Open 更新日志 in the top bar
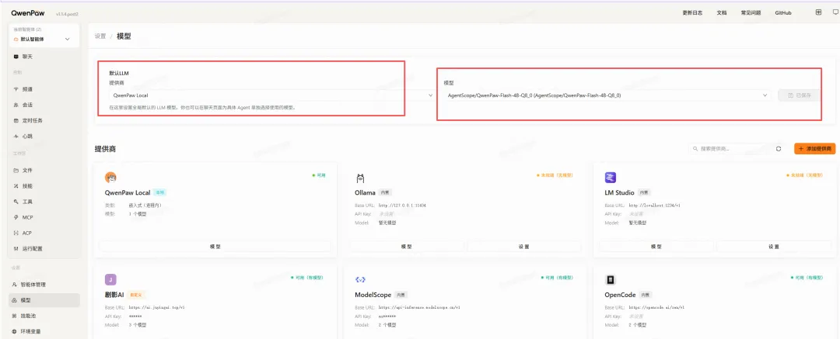The height and width of the screenshot is (339, 840). coord(692,13)
